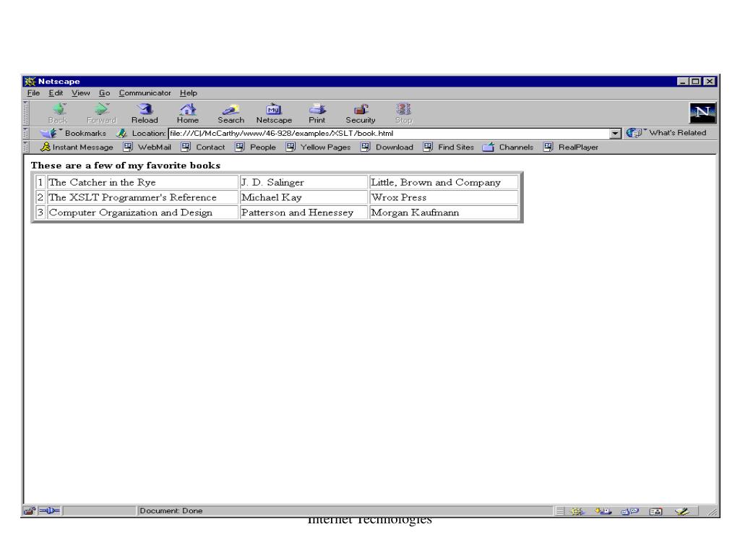Image resolution: width=740 pixels, height=555 pixels.
Task: Open the Communicator menu
Action: pos(145,93)
